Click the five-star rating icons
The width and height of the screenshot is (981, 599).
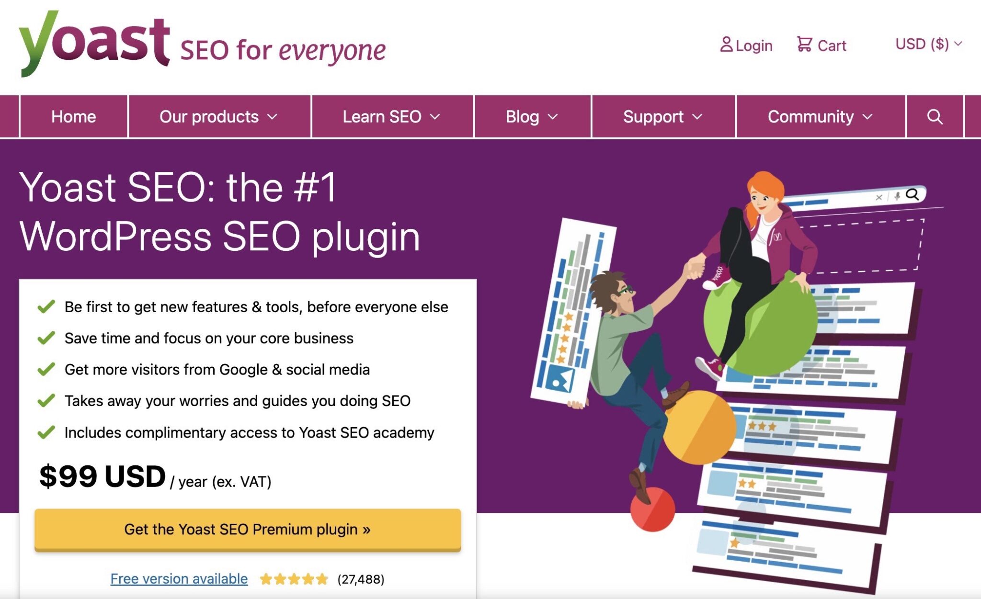click(294, 579)
